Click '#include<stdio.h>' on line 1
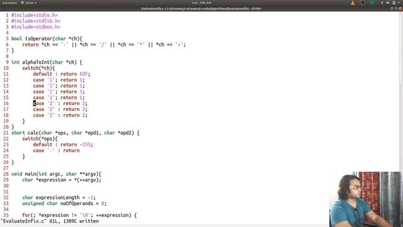The height and width of the screenshot is (227, 403). (x=35, y=15)
